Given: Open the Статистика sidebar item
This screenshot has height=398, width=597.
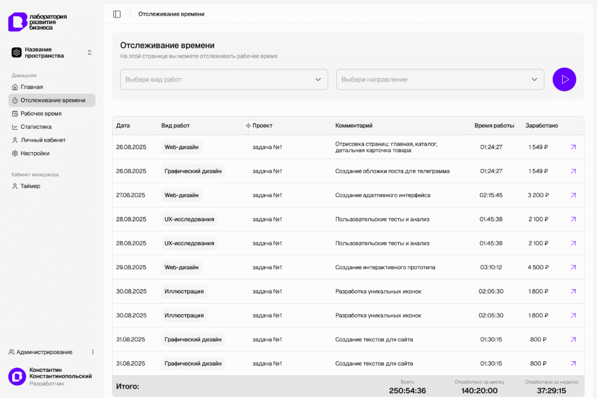Looking at the screenshot, I should (36, 127).
